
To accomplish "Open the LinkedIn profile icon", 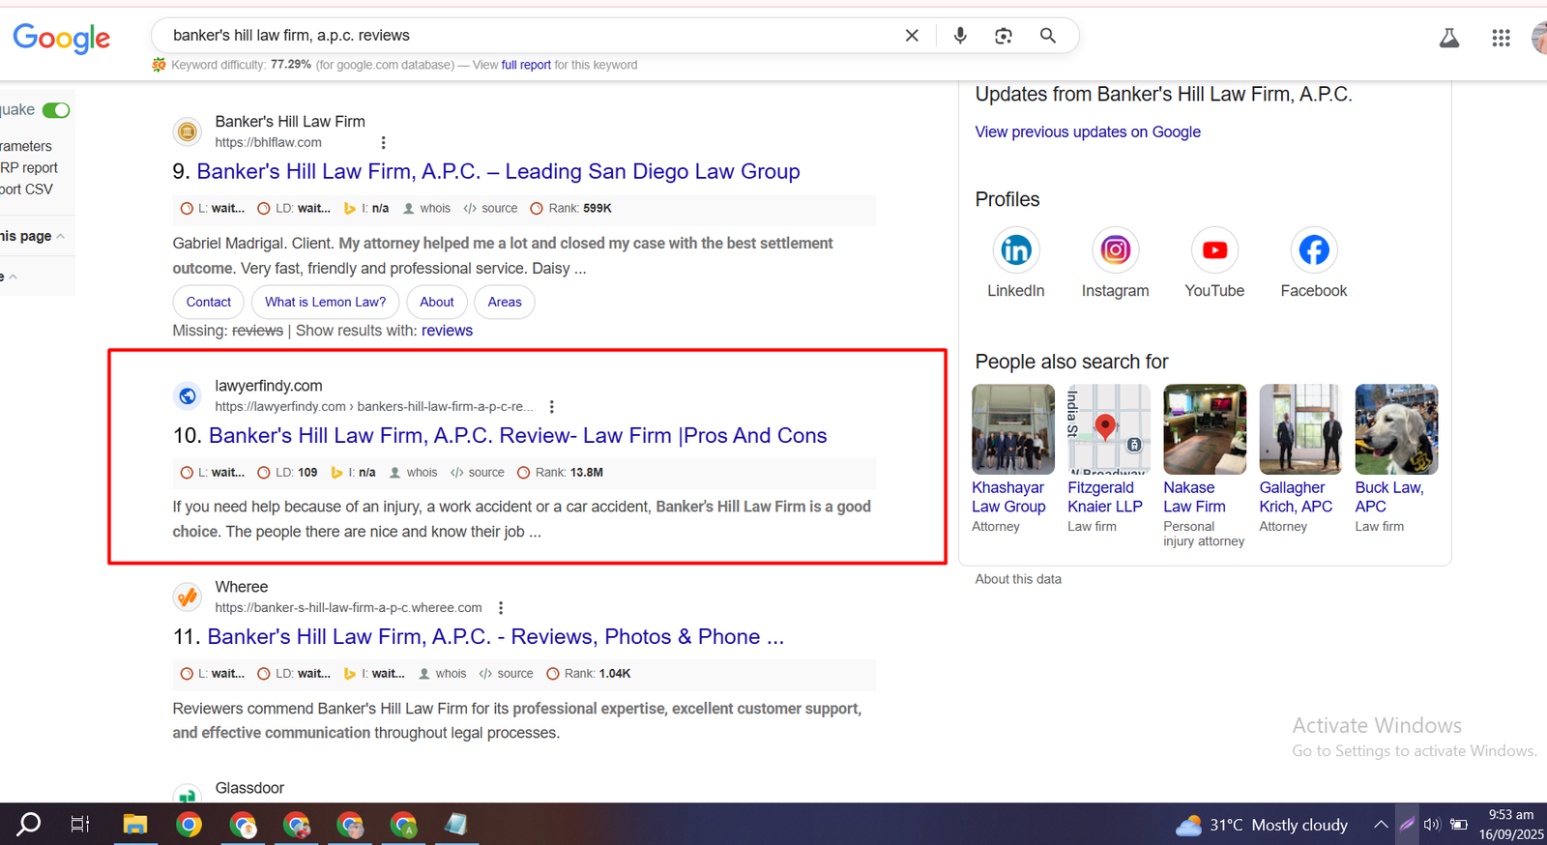I will click(1016, 250).
